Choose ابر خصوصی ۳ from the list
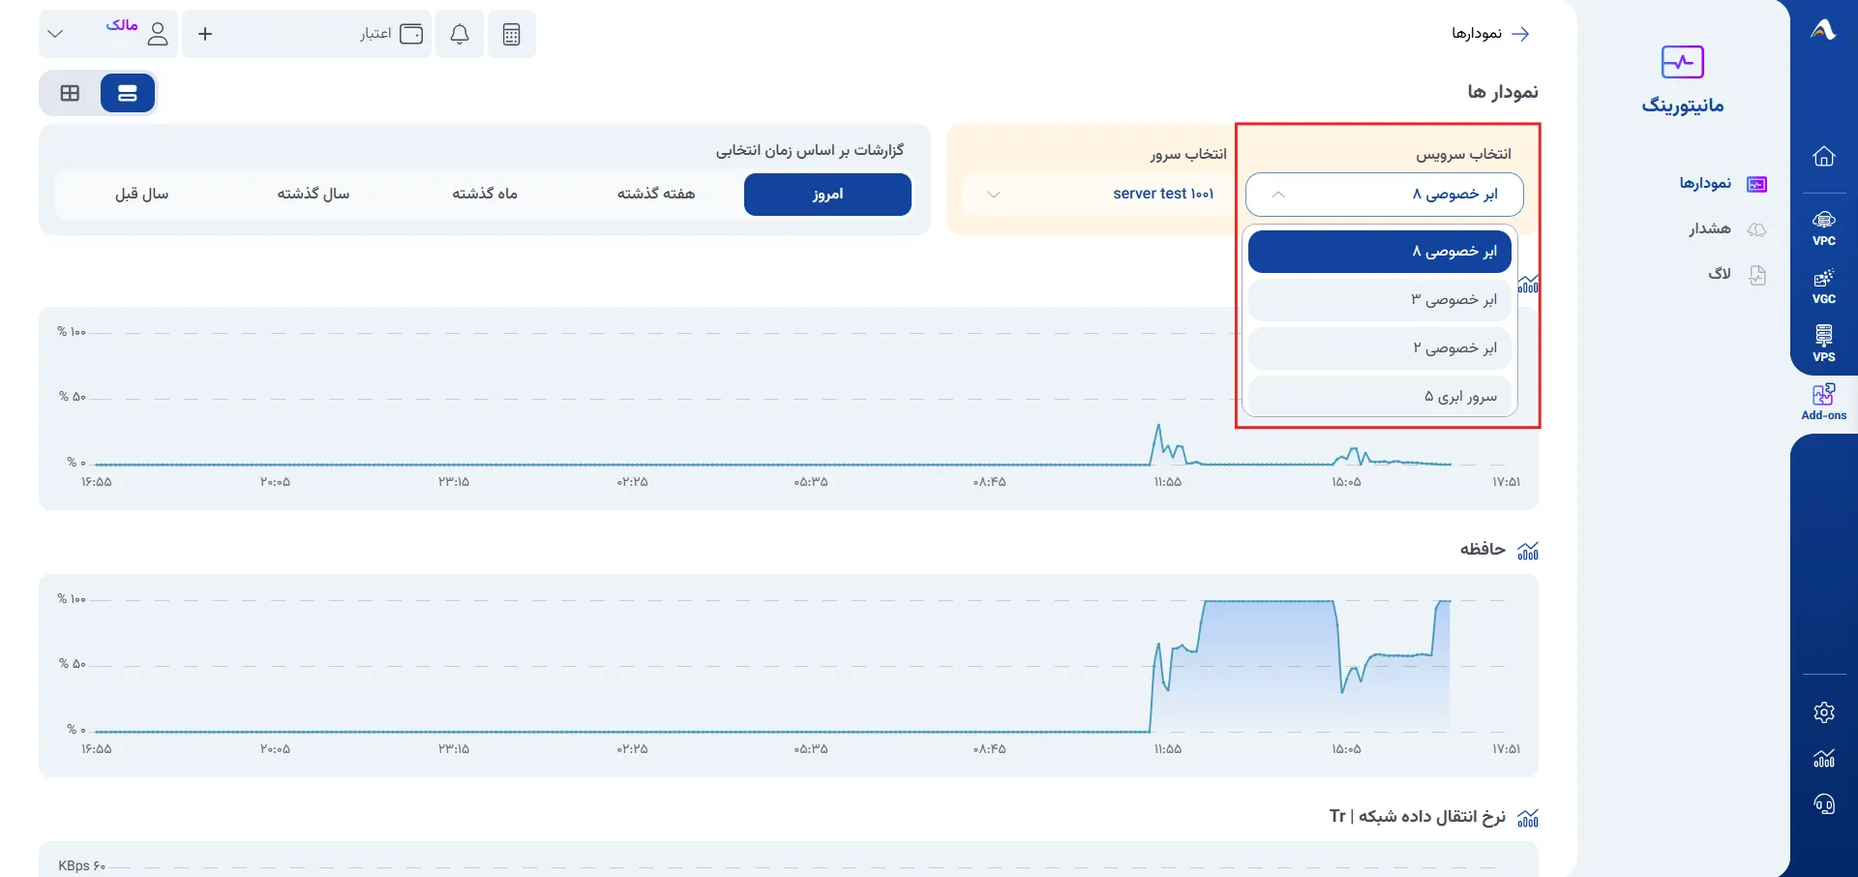The height and width of the screenshot is (877, 1858). (x=1380, y=300)
